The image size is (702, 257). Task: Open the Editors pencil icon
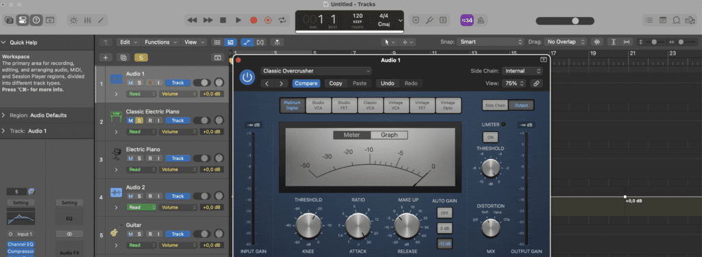101,20
